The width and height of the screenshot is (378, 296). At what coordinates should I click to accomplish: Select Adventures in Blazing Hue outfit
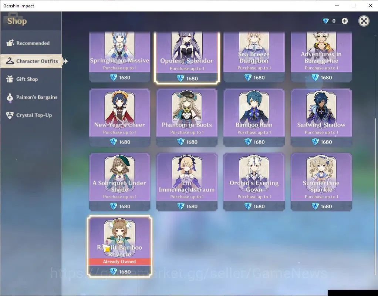321,57
